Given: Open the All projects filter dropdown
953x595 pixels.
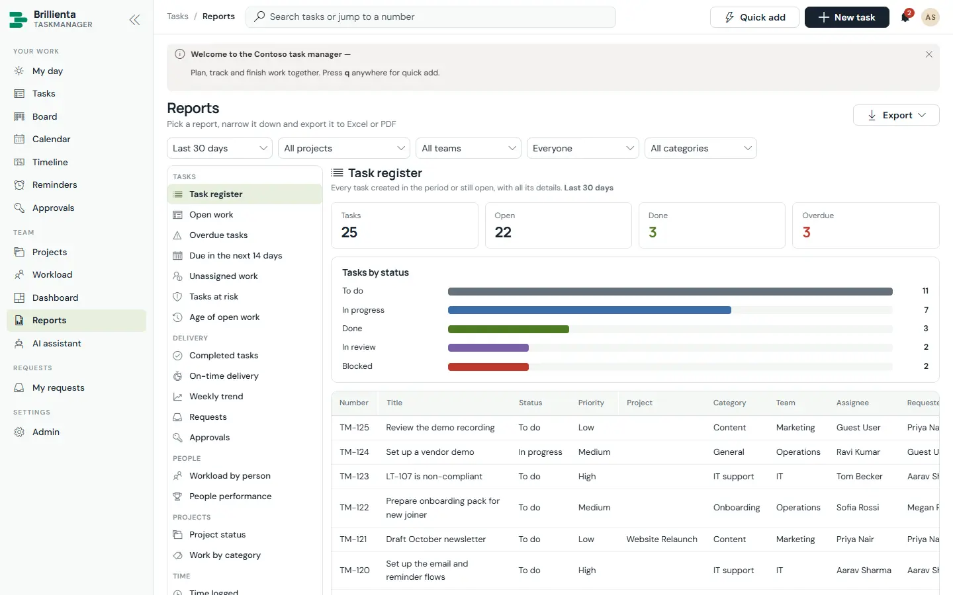Looking at the screenshot, I should click(x=344, y=148).
